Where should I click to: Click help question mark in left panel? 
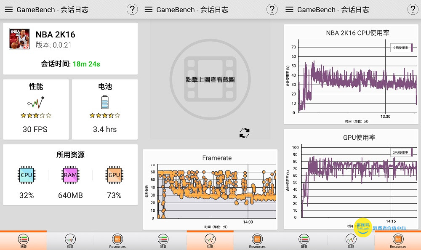[132, 9]
